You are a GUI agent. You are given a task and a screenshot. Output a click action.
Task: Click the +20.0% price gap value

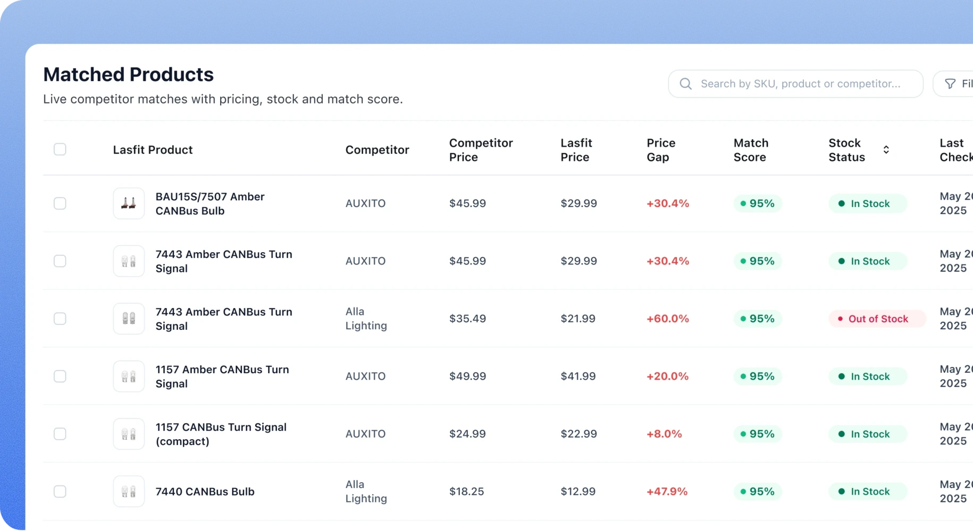[667, 376]
